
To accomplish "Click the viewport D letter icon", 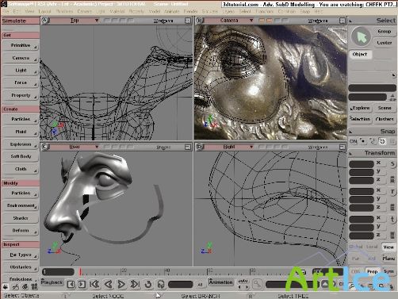I will point(200,147).
